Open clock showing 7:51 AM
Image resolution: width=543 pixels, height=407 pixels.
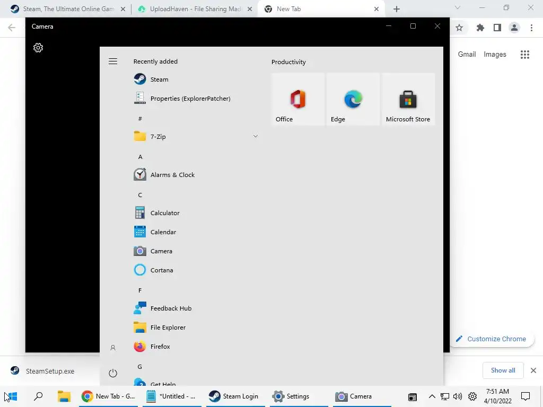[x=497, y=396]
